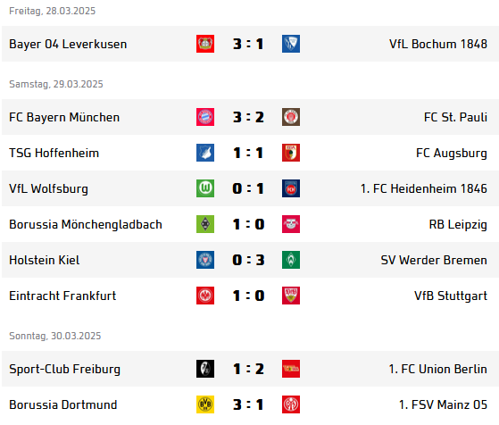The height and width of the screenshot is (425, 499).
Task: Click the VfL Bochum 1848 crest
Action: tap(291, 44)
